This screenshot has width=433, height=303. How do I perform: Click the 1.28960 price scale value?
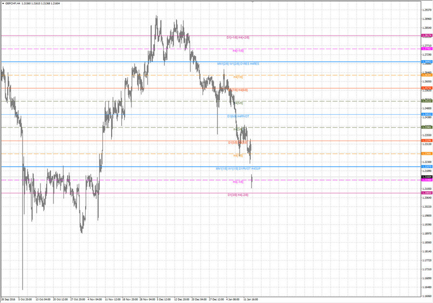pos(427,19)
